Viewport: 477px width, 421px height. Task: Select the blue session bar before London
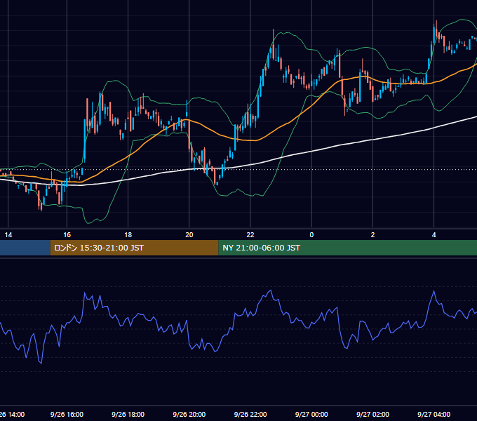(25, 248)
